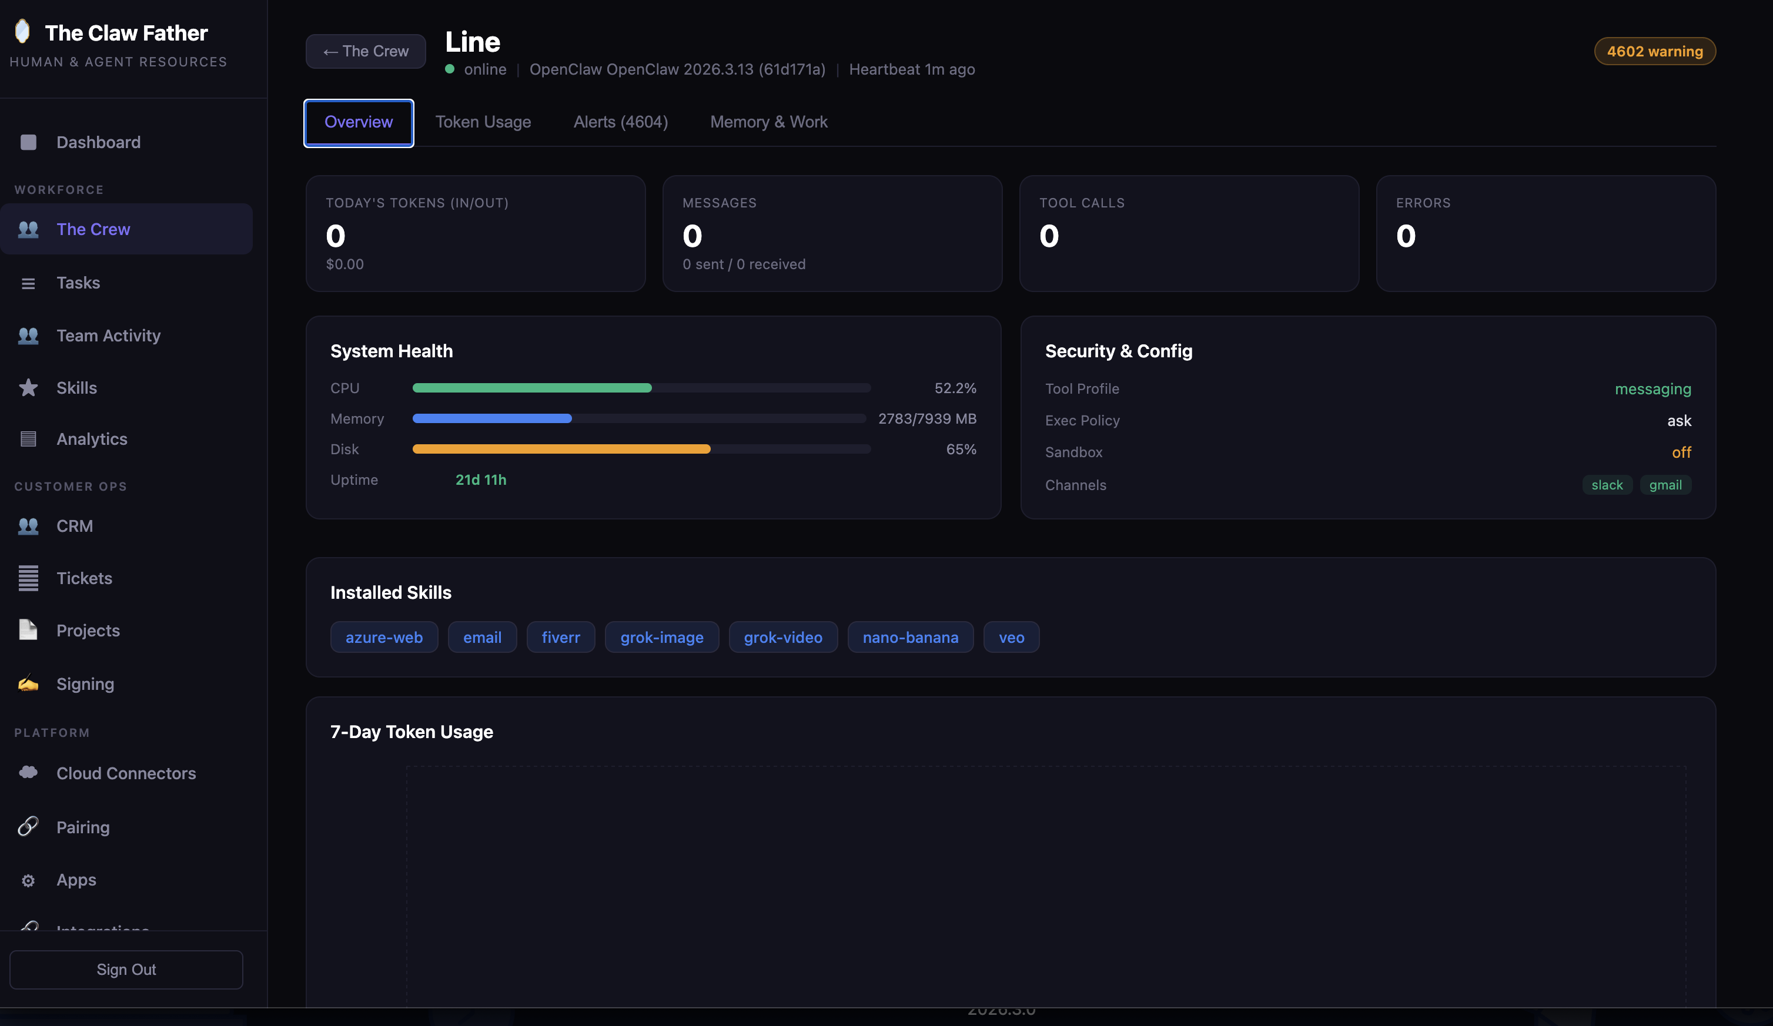Screen dimensions: 1773x1026
Task: Click the 4602 warning badge
Action: tap(1655, 51)
